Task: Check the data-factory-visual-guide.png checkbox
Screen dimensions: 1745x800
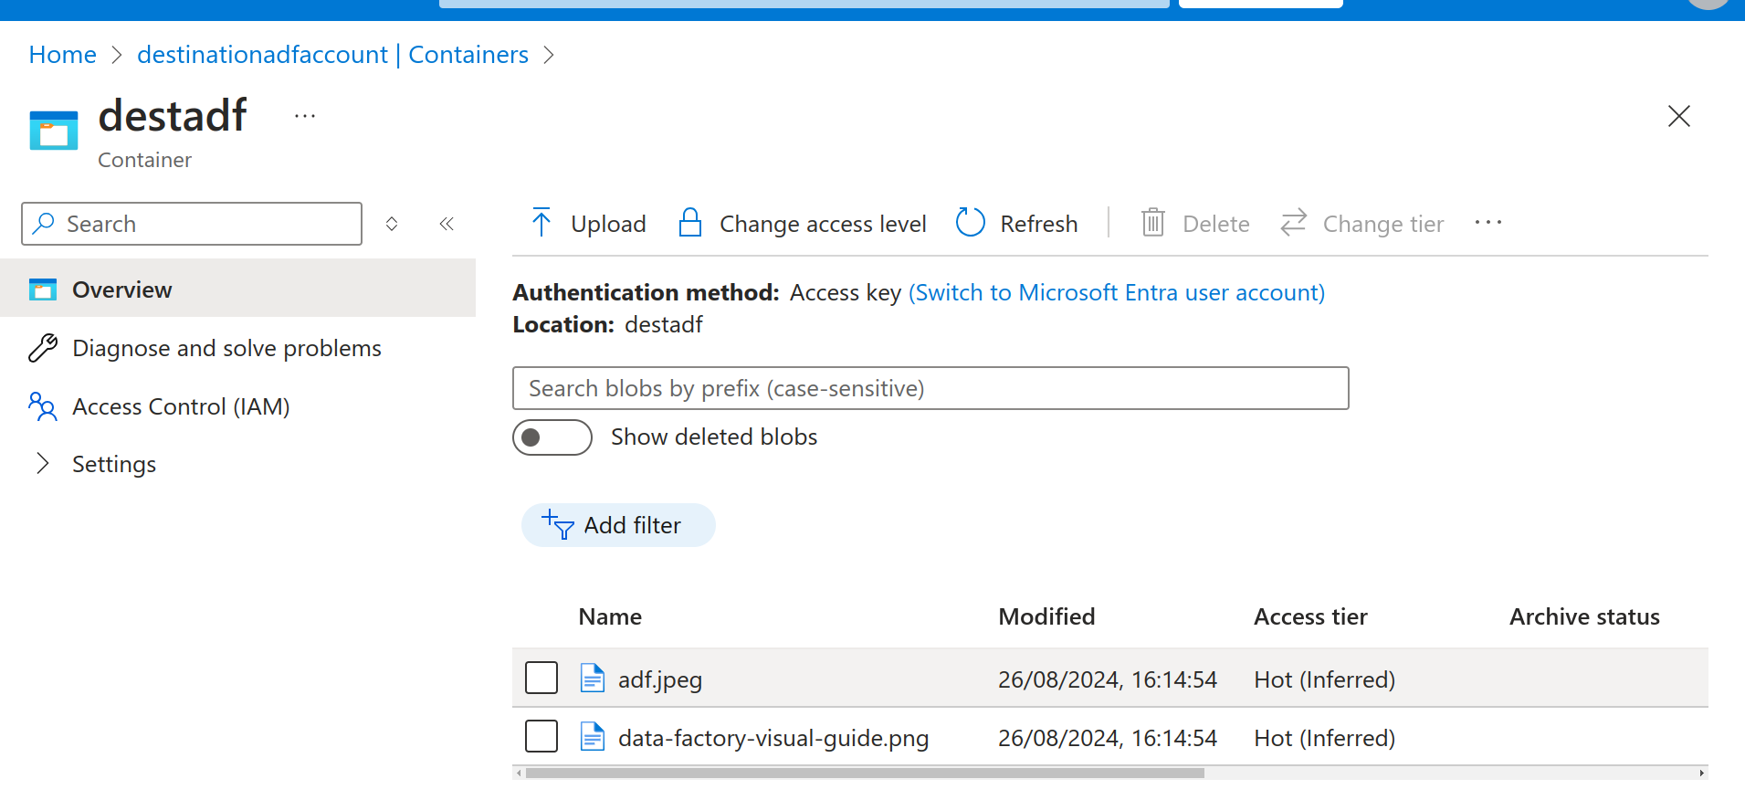Action: tap(541, 736)
